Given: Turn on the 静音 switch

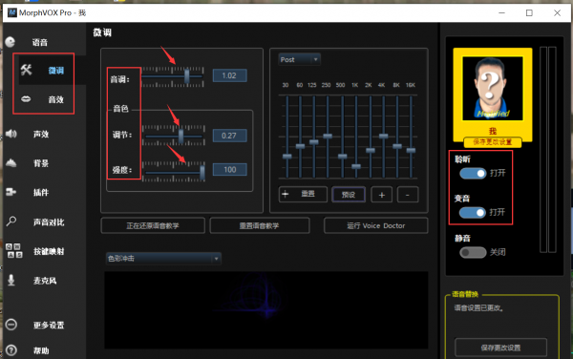Looking at the screenshot, I should click(x=473, y=252).
